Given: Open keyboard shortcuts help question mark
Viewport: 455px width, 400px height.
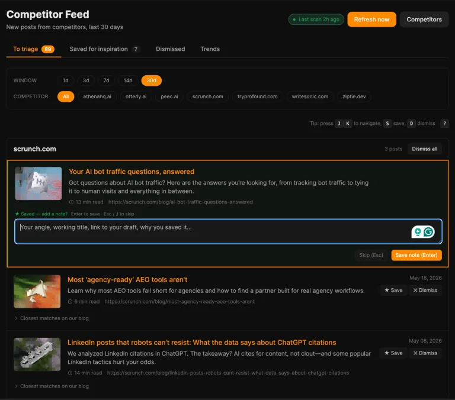Looking at the screenshot, I should pos(444,124).
